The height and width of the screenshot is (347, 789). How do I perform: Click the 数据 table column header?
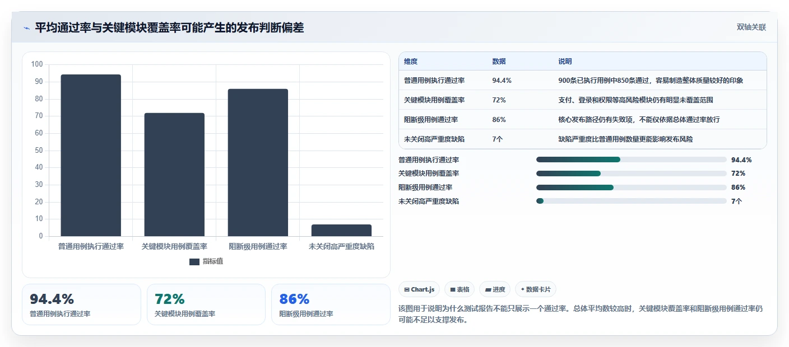click(499, 62)
